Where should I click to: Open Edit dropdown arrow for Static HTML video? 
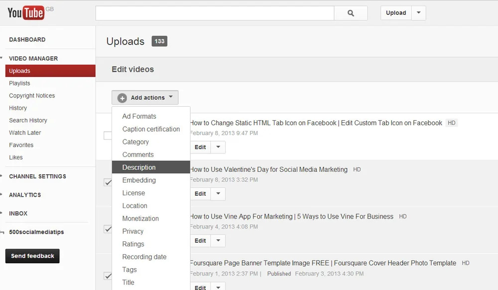pos(218,147)
